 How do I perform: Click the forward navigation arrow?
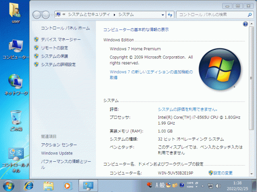pos(45,15)
